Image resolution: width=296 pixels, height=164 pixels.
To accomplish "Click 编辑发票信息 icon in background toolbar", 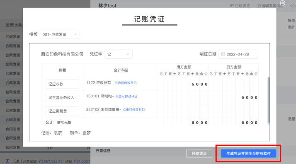I will pos(258,6).
